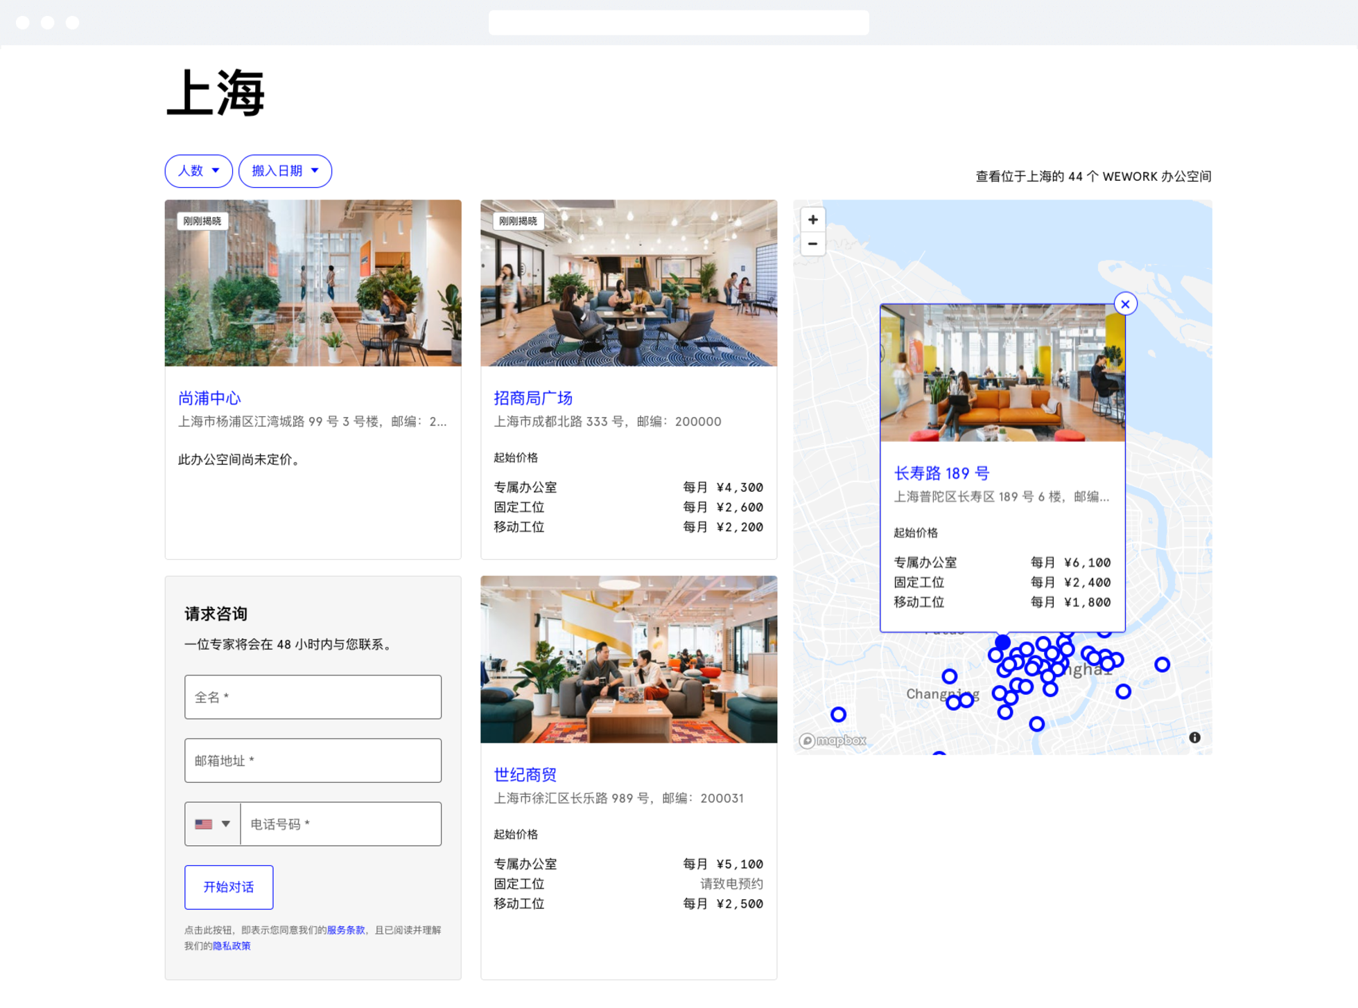1358x1008 pixels.
Task: Zoom in on the map with plus button
Action: pos(812,220)
